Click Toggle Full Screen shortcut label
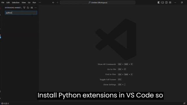 108,79
